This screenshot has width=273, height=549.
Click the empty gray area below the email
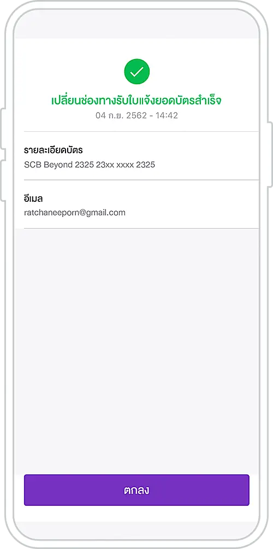pos(136,350)
